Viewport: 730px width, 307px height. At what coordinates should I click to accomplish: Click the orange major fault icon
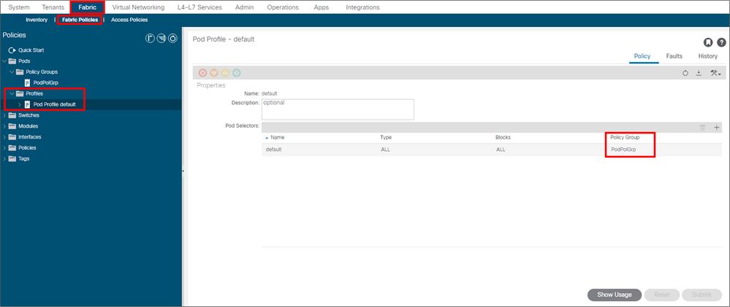[214, 72]
